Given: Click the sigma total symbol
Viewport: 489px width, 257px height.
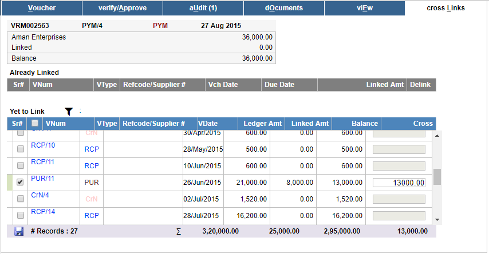Looking at the screenshot, I should coord(179,231).
